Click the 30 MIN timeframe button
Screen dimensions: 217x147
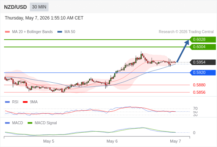tap(39, 7)
